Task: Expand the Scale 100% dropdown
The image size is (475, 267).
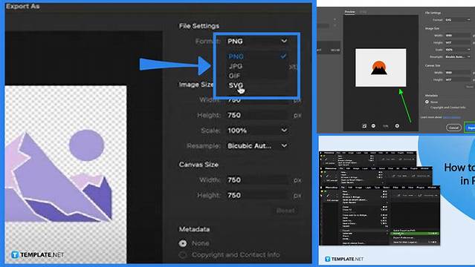Action: (x=257, y=131)
